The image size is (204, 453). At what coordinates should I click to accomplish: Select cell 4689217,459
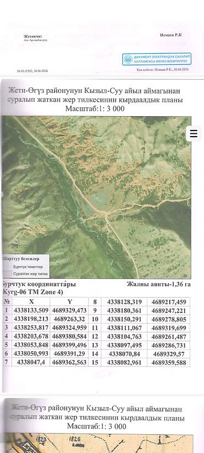click(169, 302)
